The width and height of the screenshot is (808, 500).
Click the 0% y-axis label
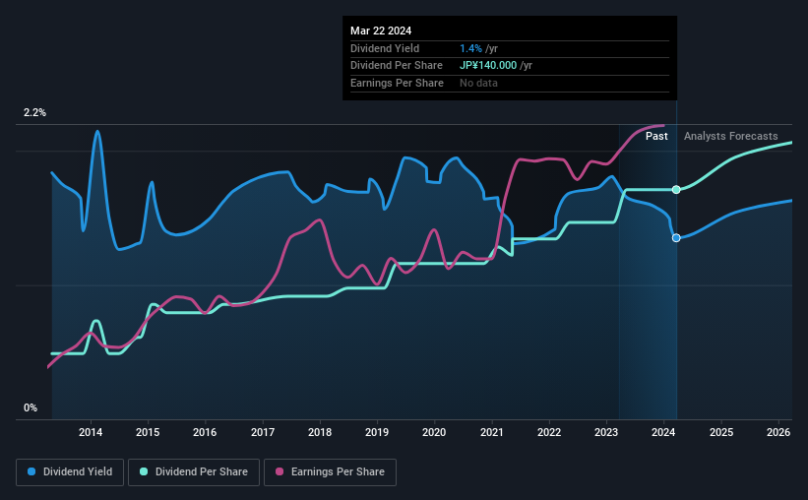31,407
